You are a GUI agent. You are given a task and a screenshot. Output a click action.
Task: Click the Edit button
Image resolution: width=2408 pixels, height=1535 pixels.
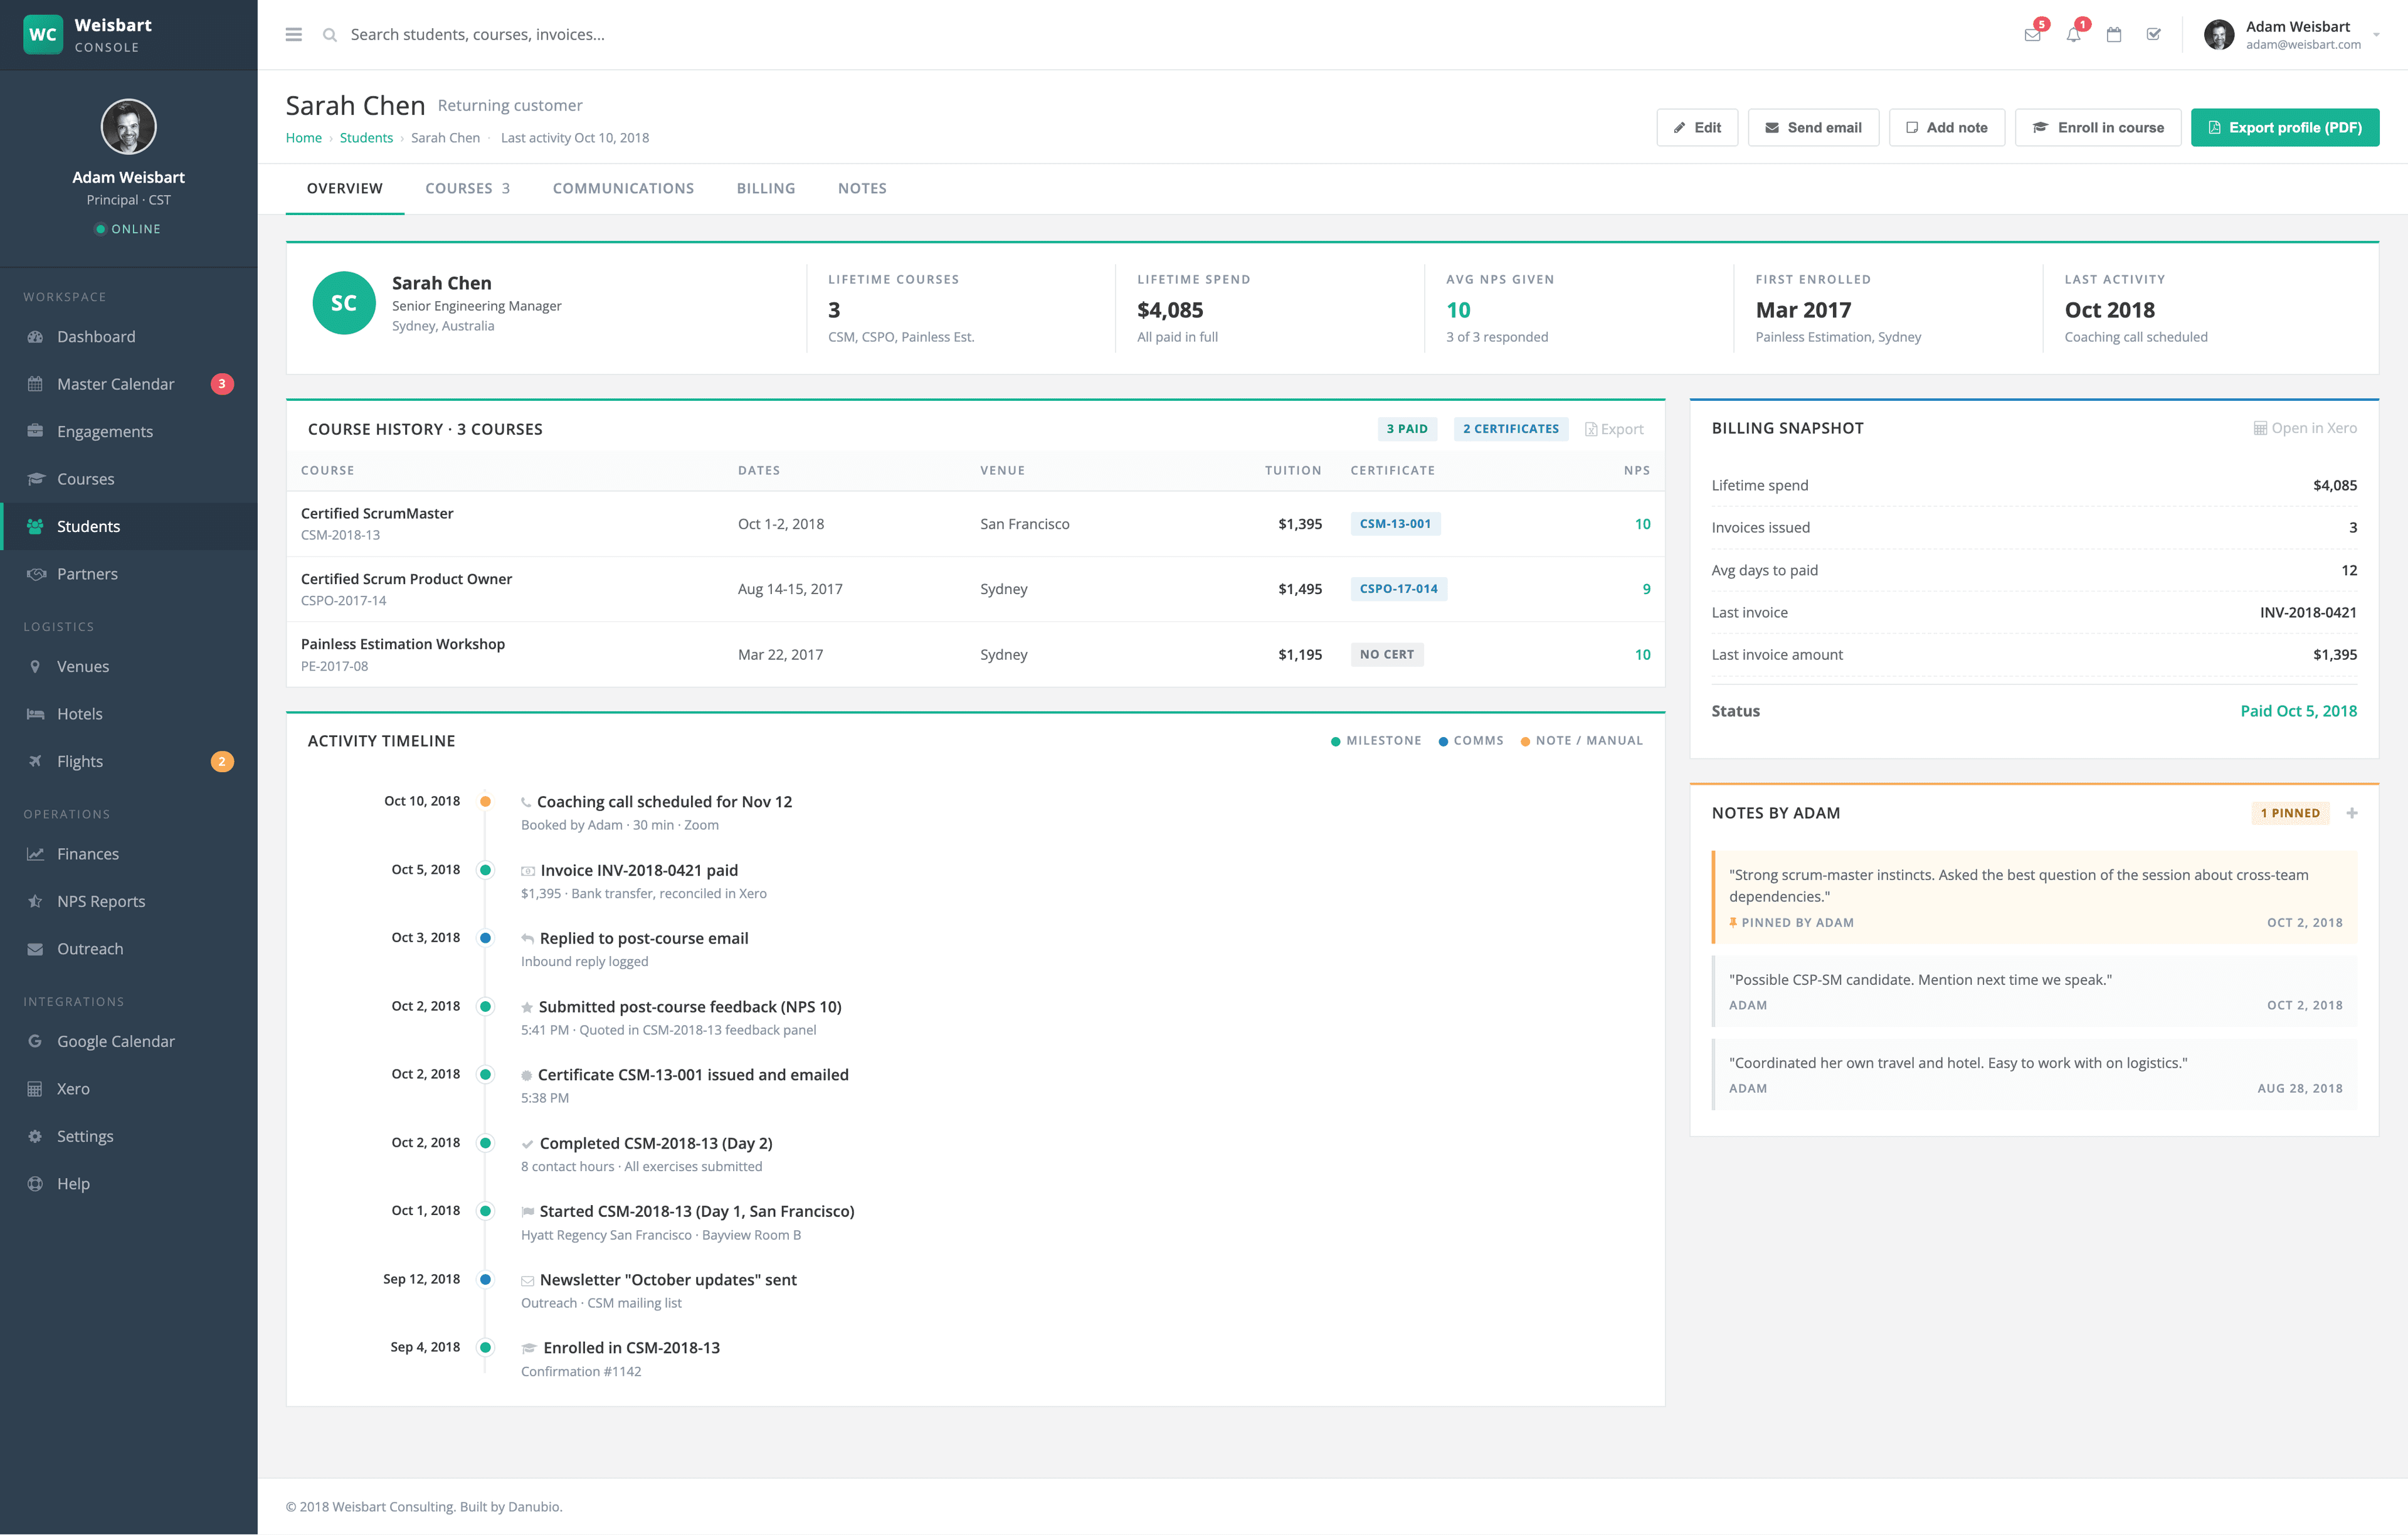tap(1697, 127)
